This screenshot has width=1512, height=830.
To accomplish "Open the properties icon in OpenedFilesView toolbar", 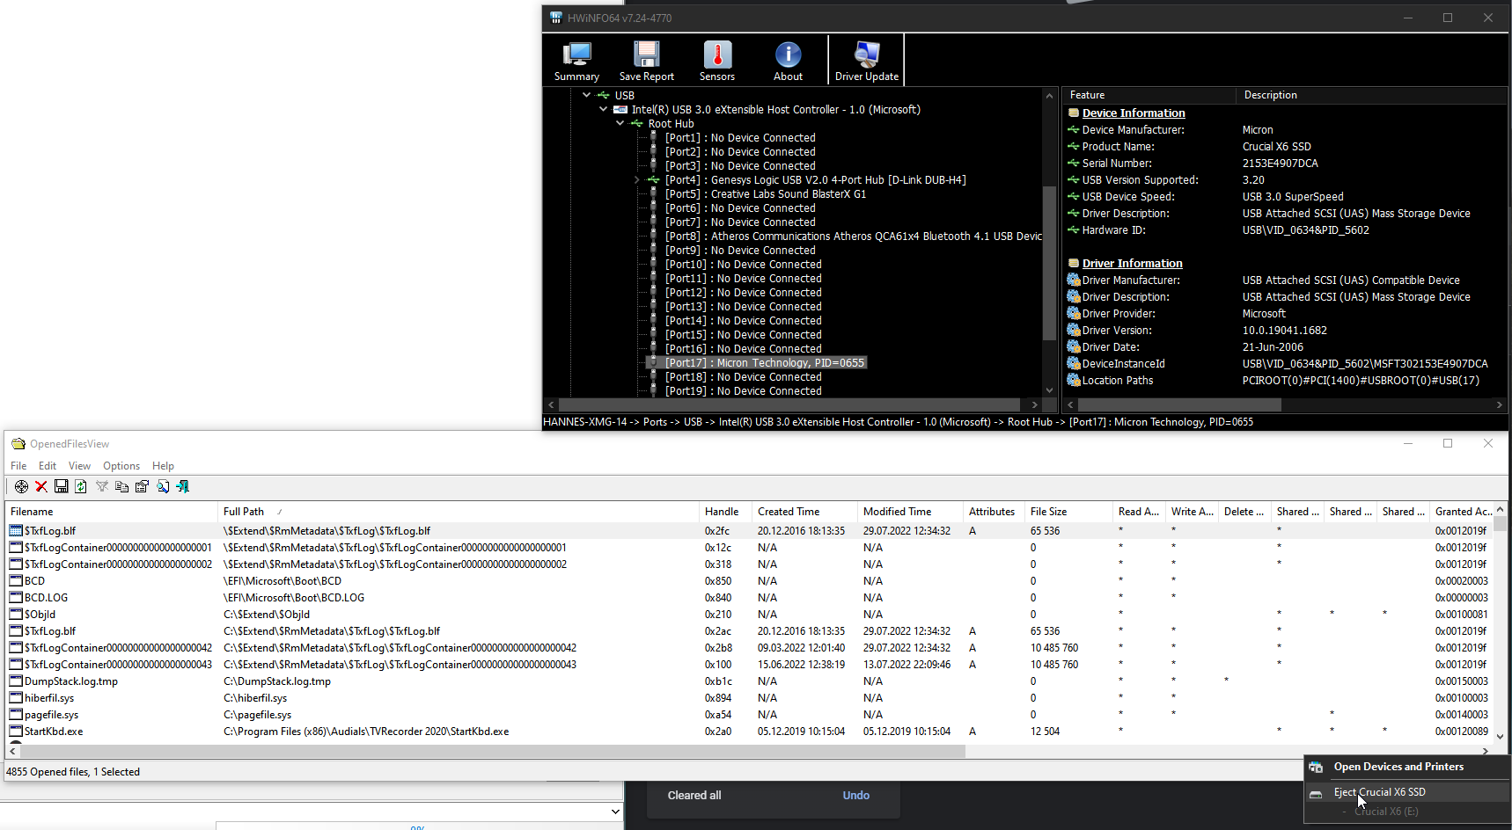I will tap(142, 486).
